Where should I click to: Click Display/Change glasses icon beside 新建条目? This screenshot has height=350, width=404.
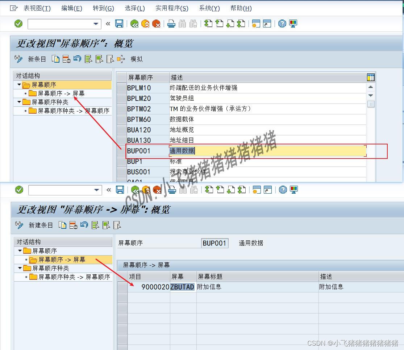point(19,225)
